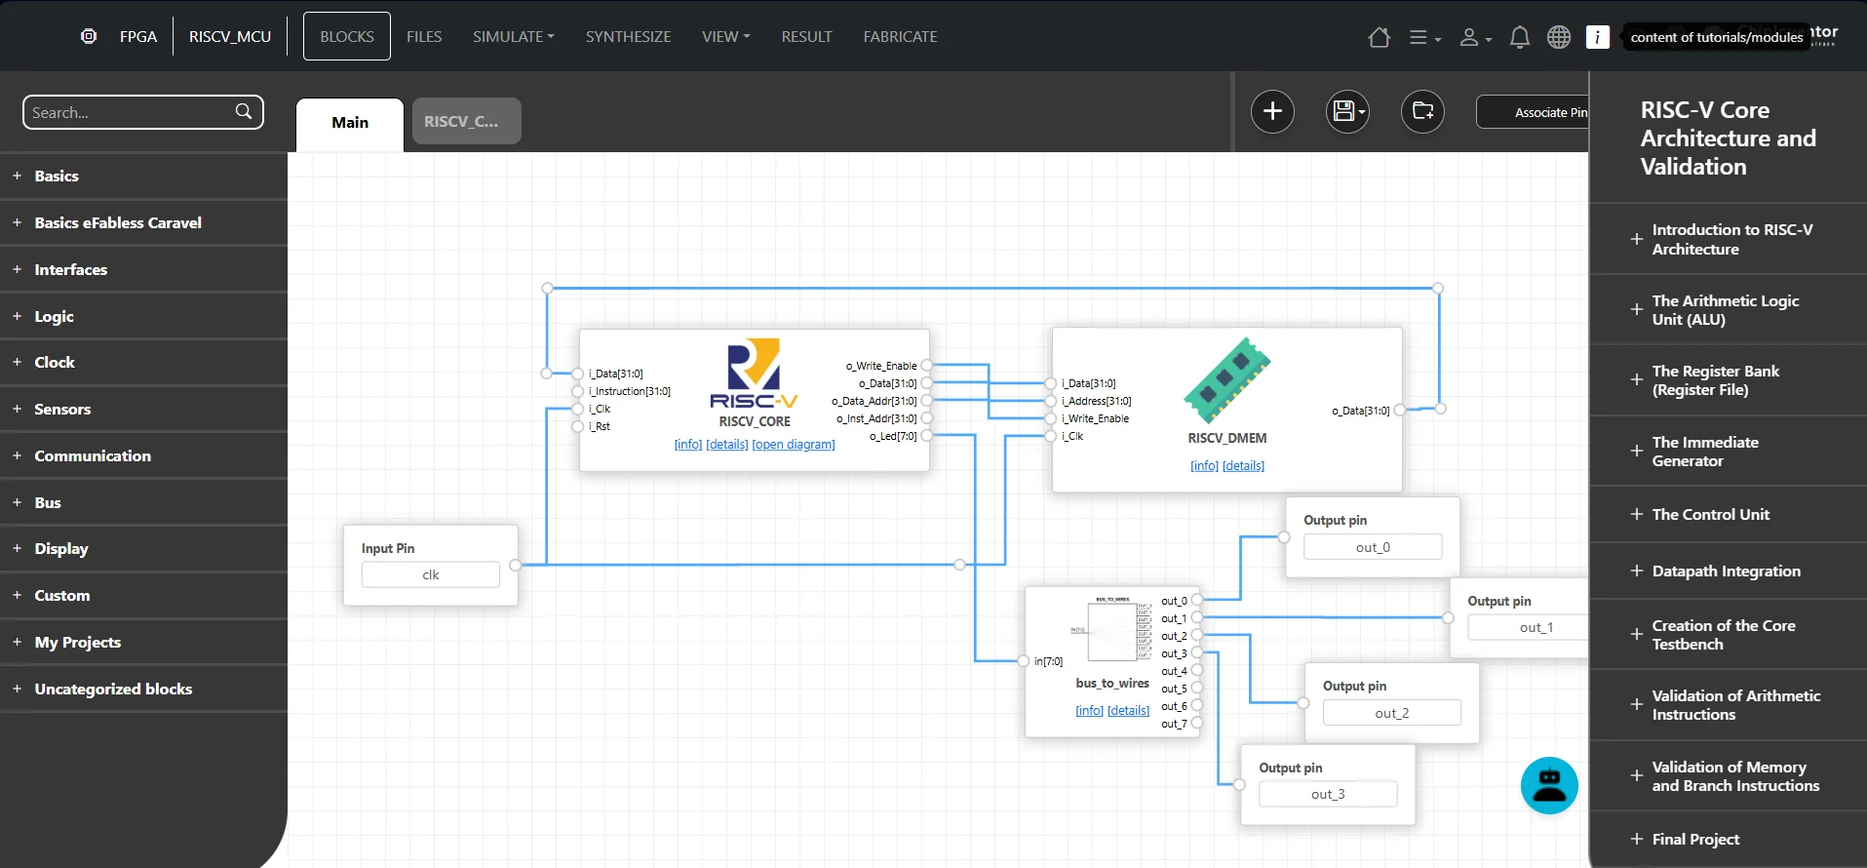
Task: Open RISCV_CORE details link
Action: [727, 445]
